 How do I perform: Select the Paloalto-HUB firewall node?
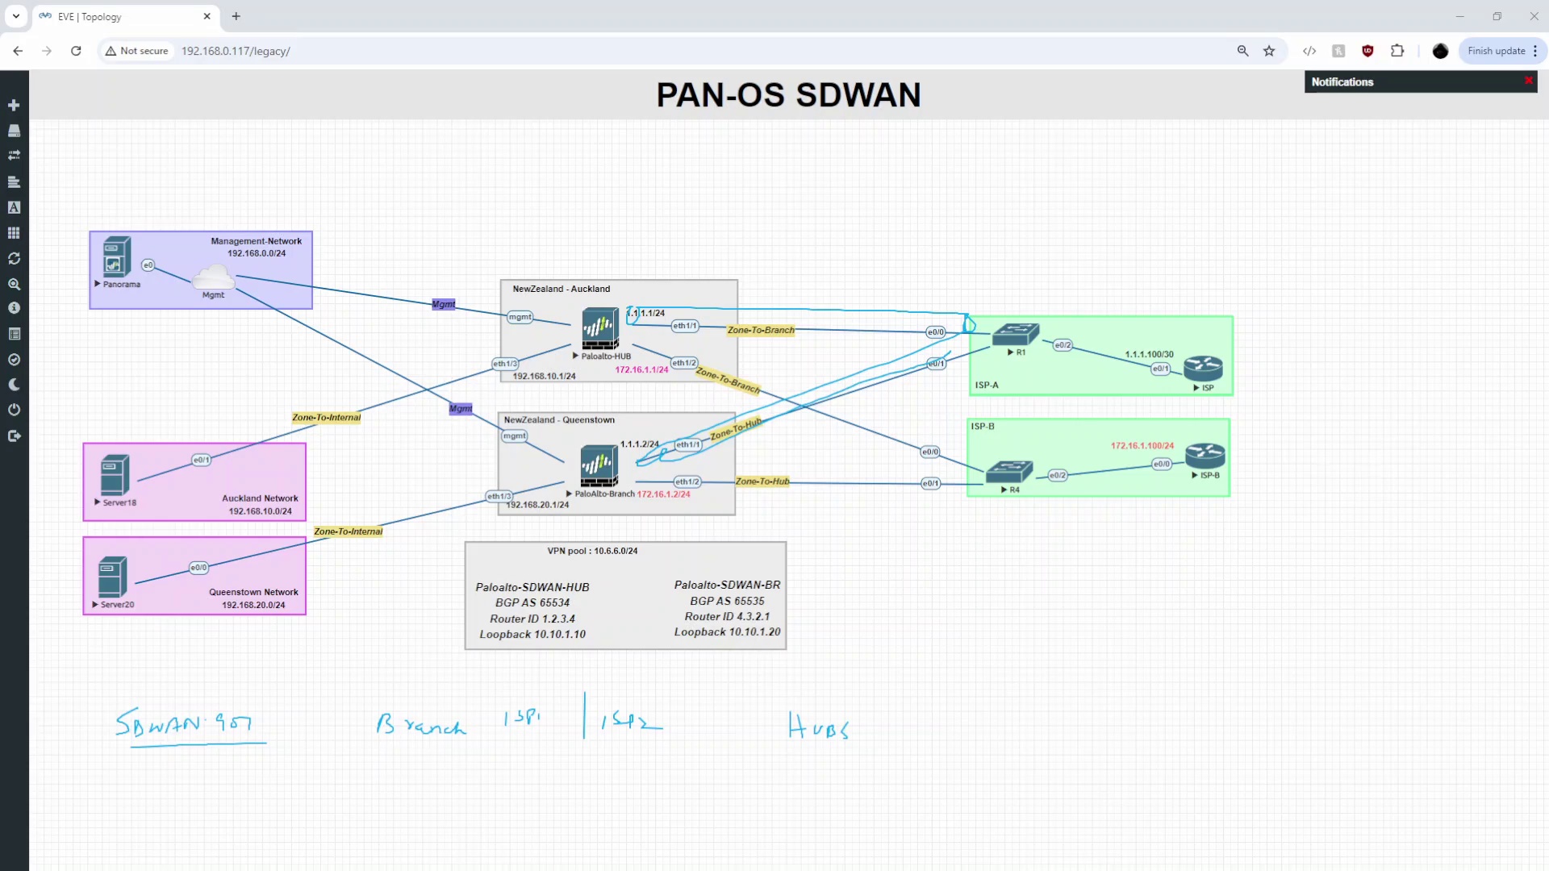(x=599, y=329)
